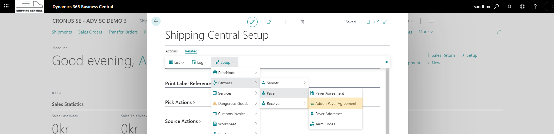The width and height of the screenshot is (554, 134).
Task: Open page in new window icon
Action: [x=377, y=22]
